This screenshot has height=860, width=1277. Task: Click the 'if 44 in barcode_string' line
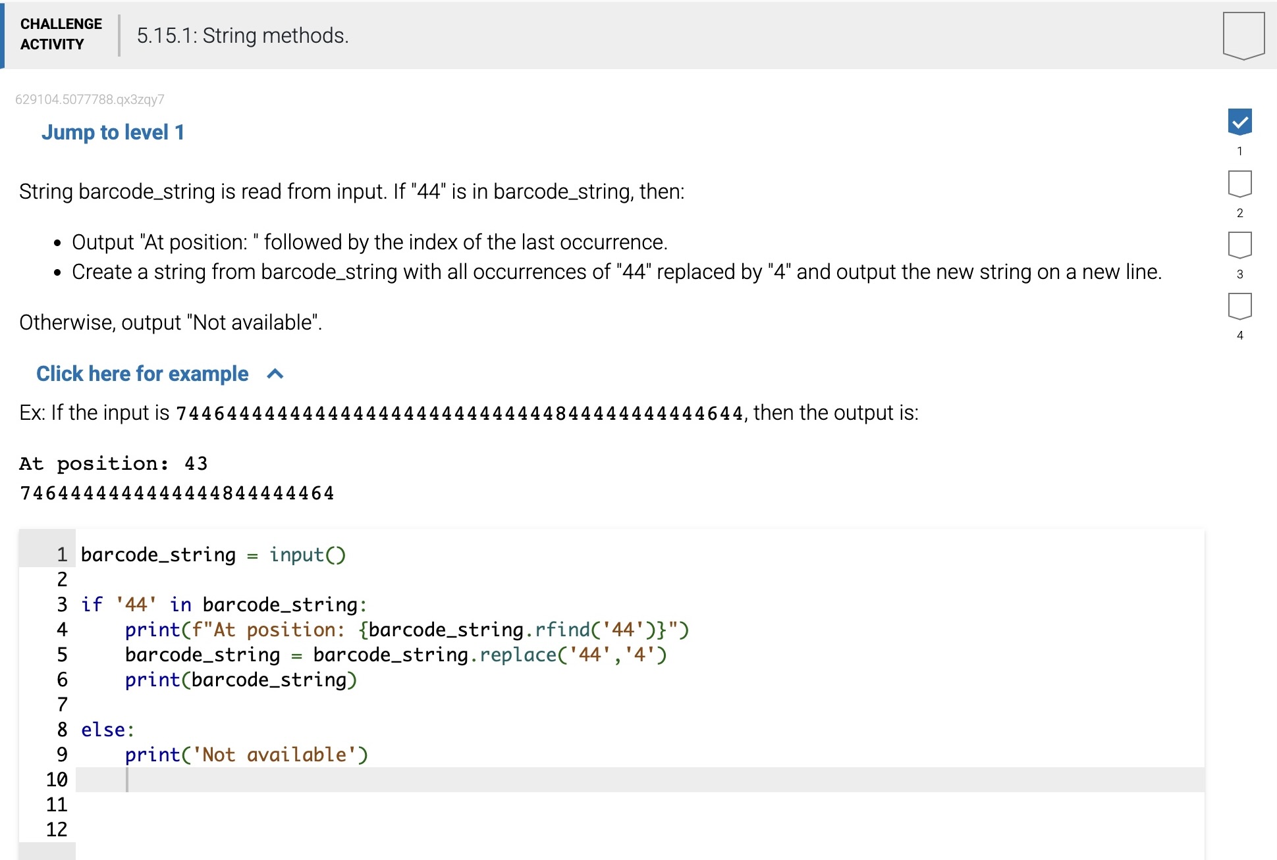224,605
